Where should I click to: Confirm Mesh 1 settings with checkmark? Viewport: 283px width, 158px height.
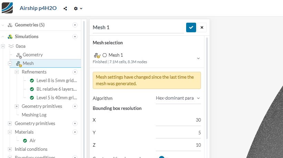tap(191, 27)
